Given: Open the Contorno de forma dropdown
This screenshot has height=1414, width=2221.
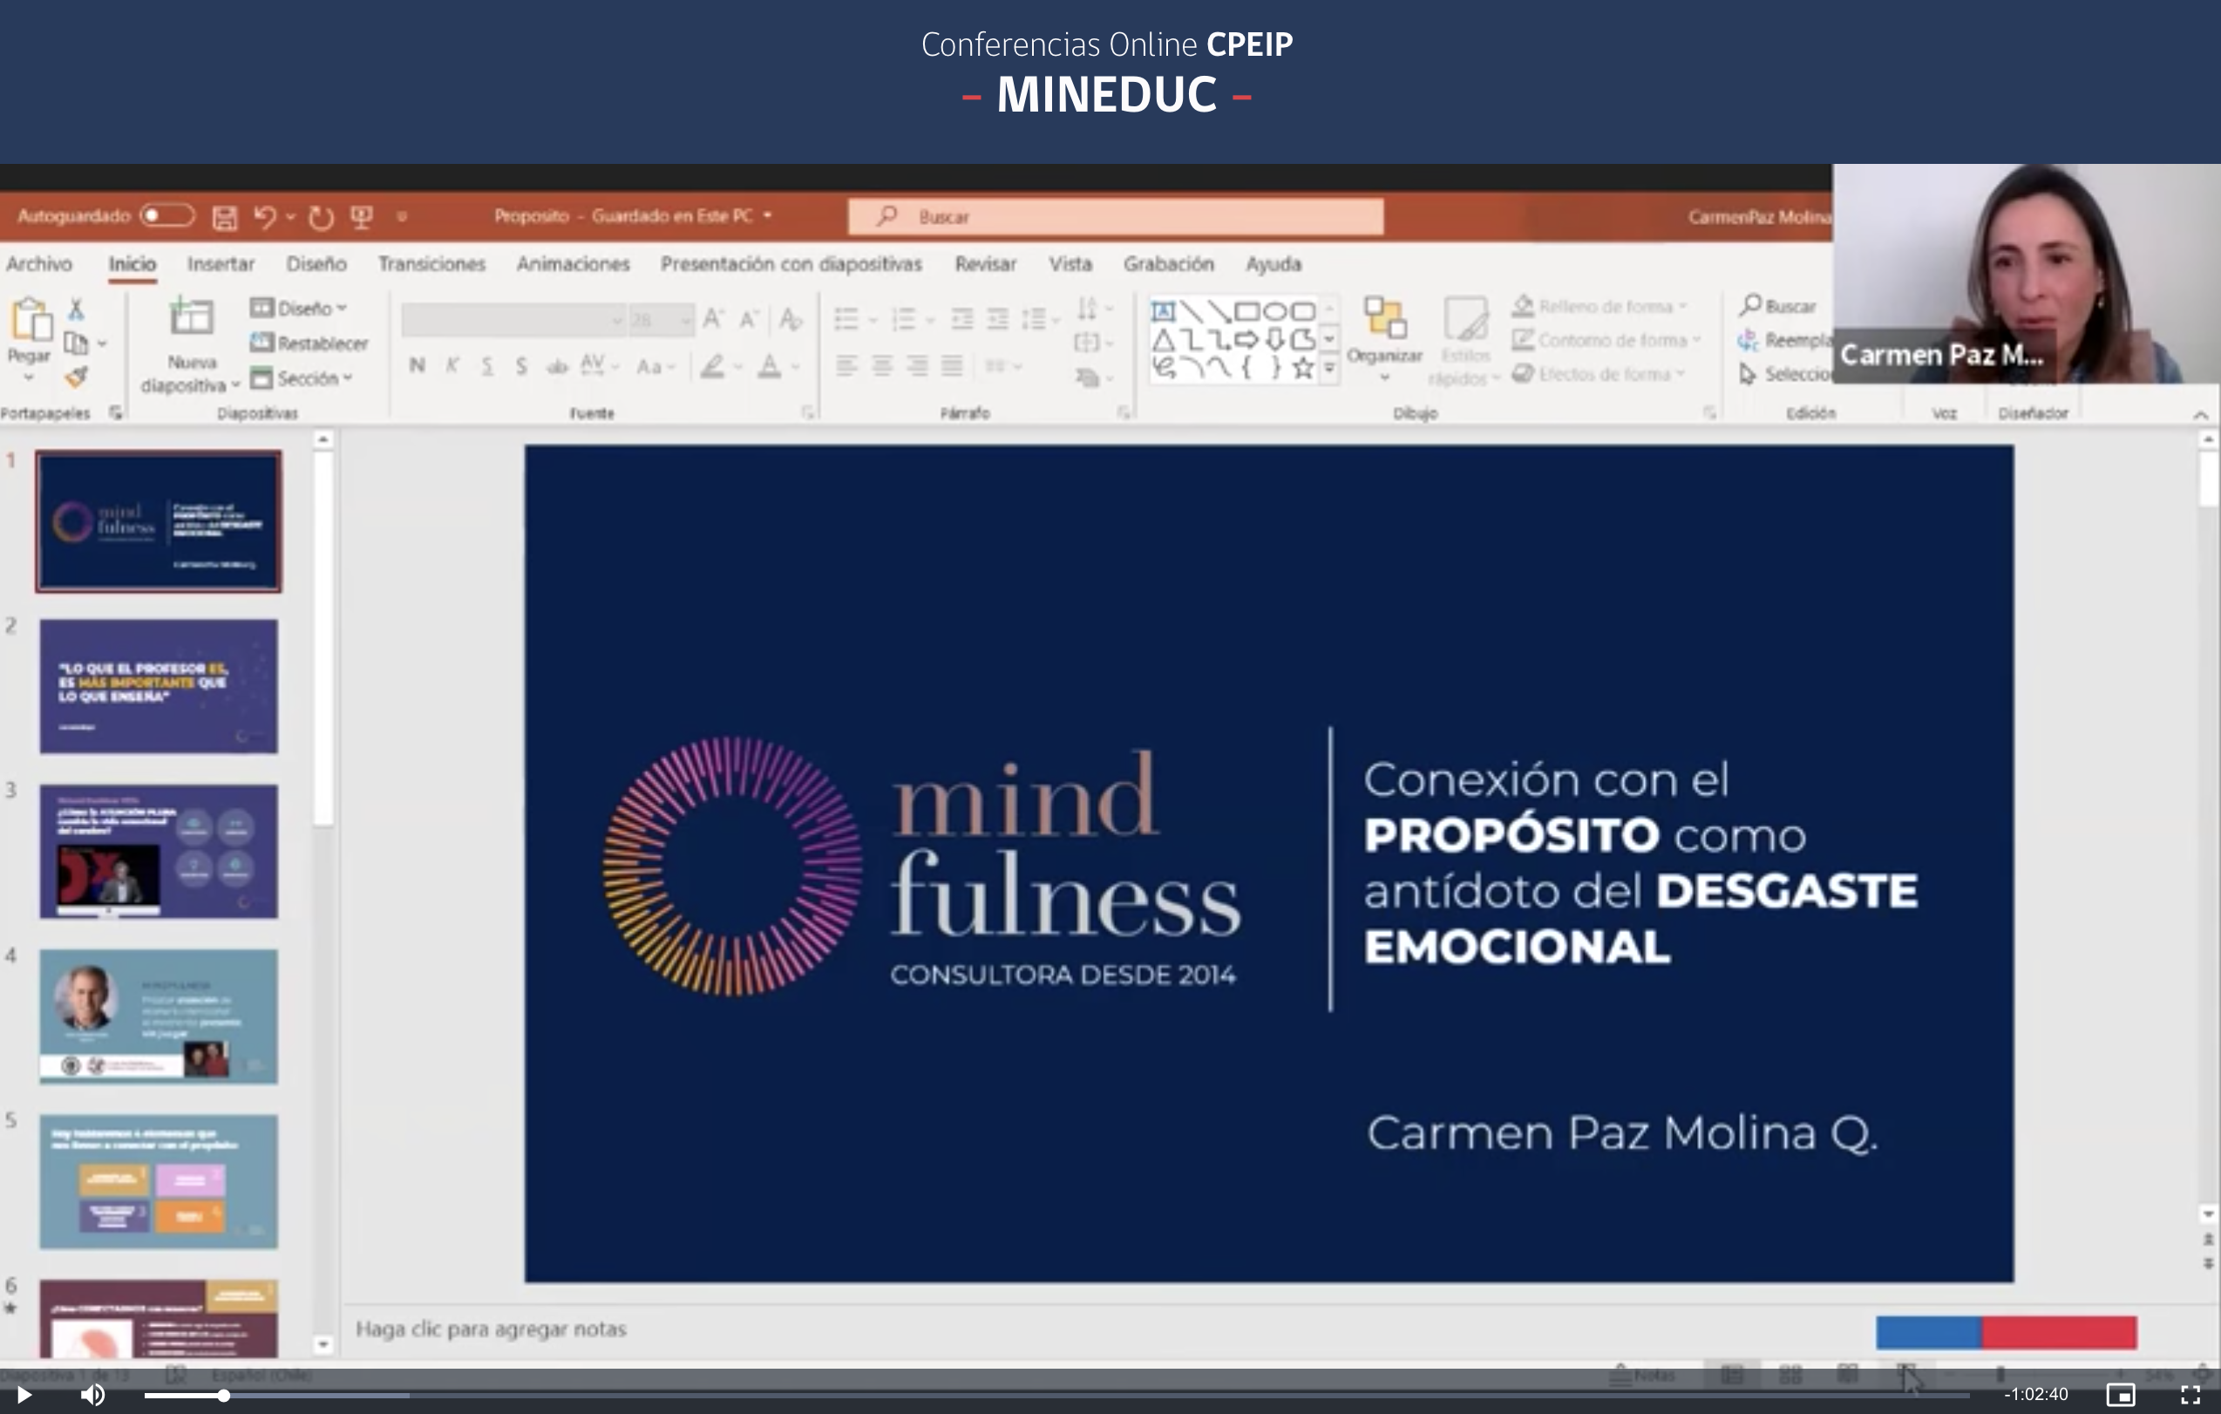Looking at the screenshot, I should [1606, 340].
